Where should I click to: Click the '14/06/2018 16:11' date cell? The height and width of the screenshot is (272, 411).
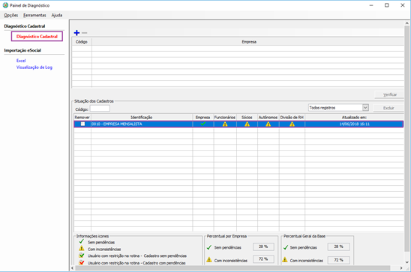[x=355, y=124]
